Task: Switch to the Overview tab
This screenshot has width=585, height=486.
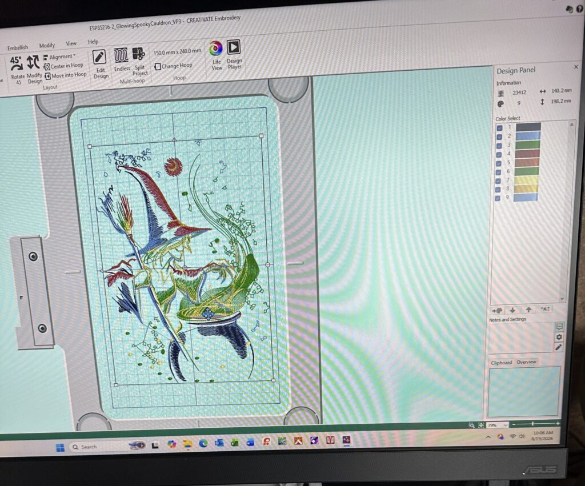Action: (x=526, y=362)
